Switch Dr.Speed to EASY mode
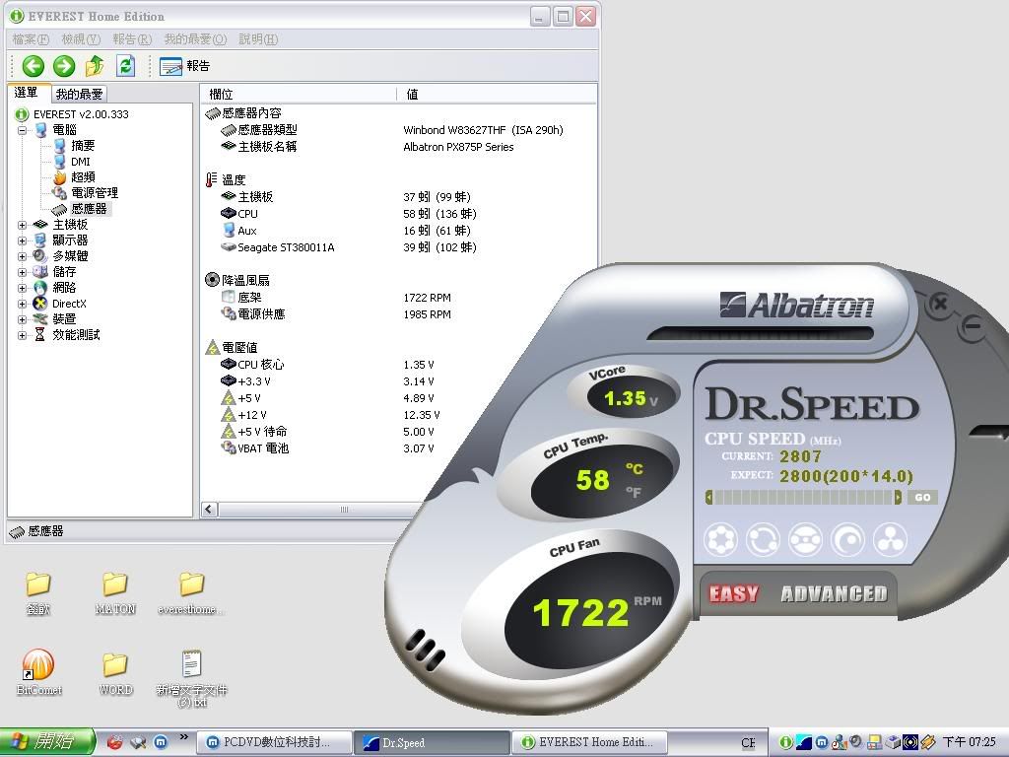Viewport: 1009px width, 757px height. point(733,593)
